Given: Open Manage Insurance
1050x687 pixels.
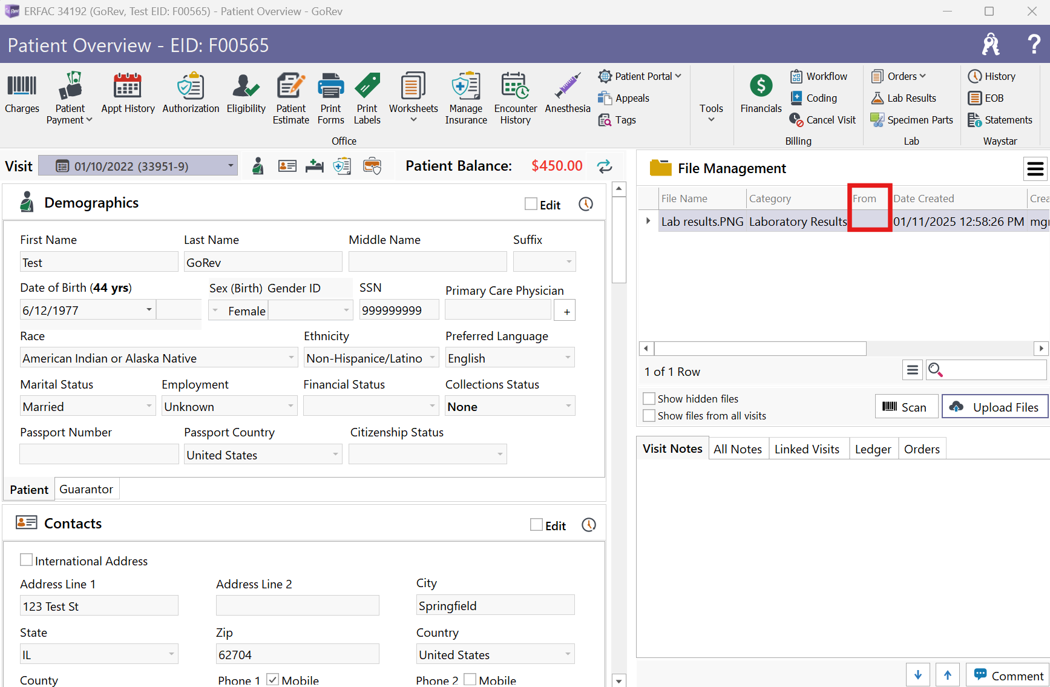Looking at the screenshot, I should pos(466,98).
